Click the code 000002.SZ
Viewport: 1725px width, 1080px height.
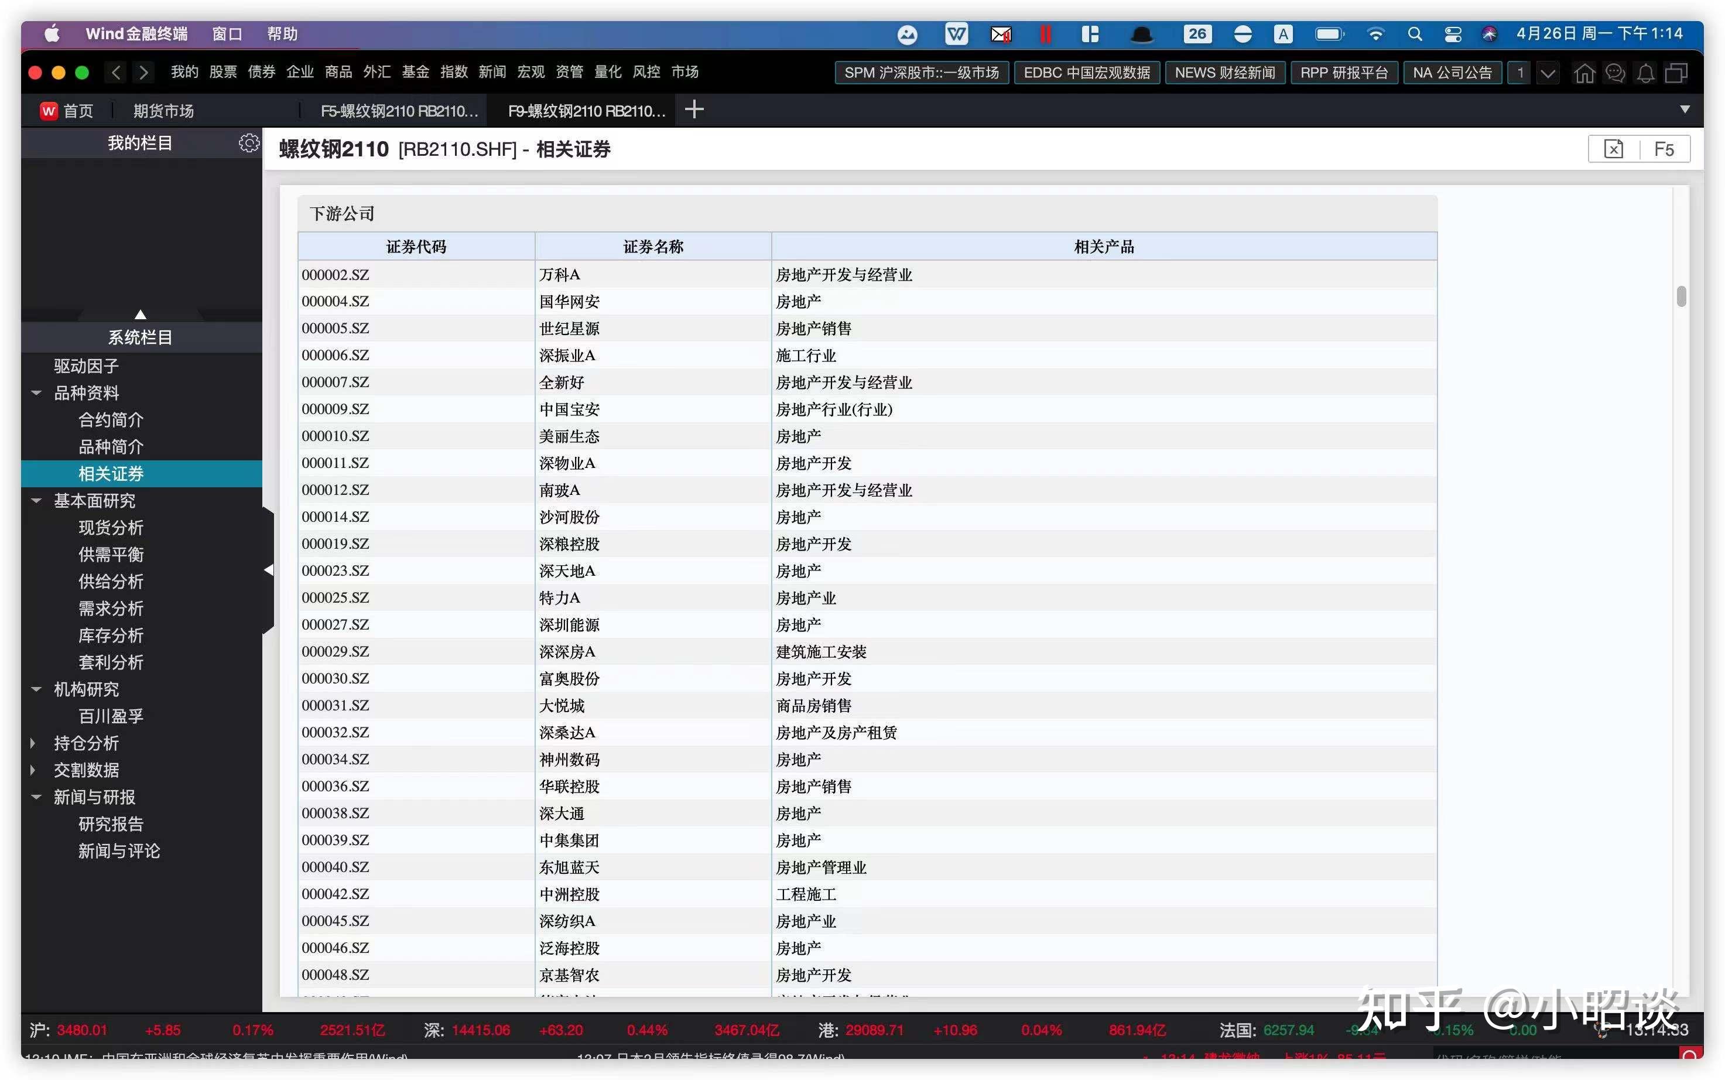click(335, 274)
